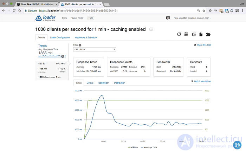
Task: Copy the test with document icon
Action: click(x=201, y=34)
